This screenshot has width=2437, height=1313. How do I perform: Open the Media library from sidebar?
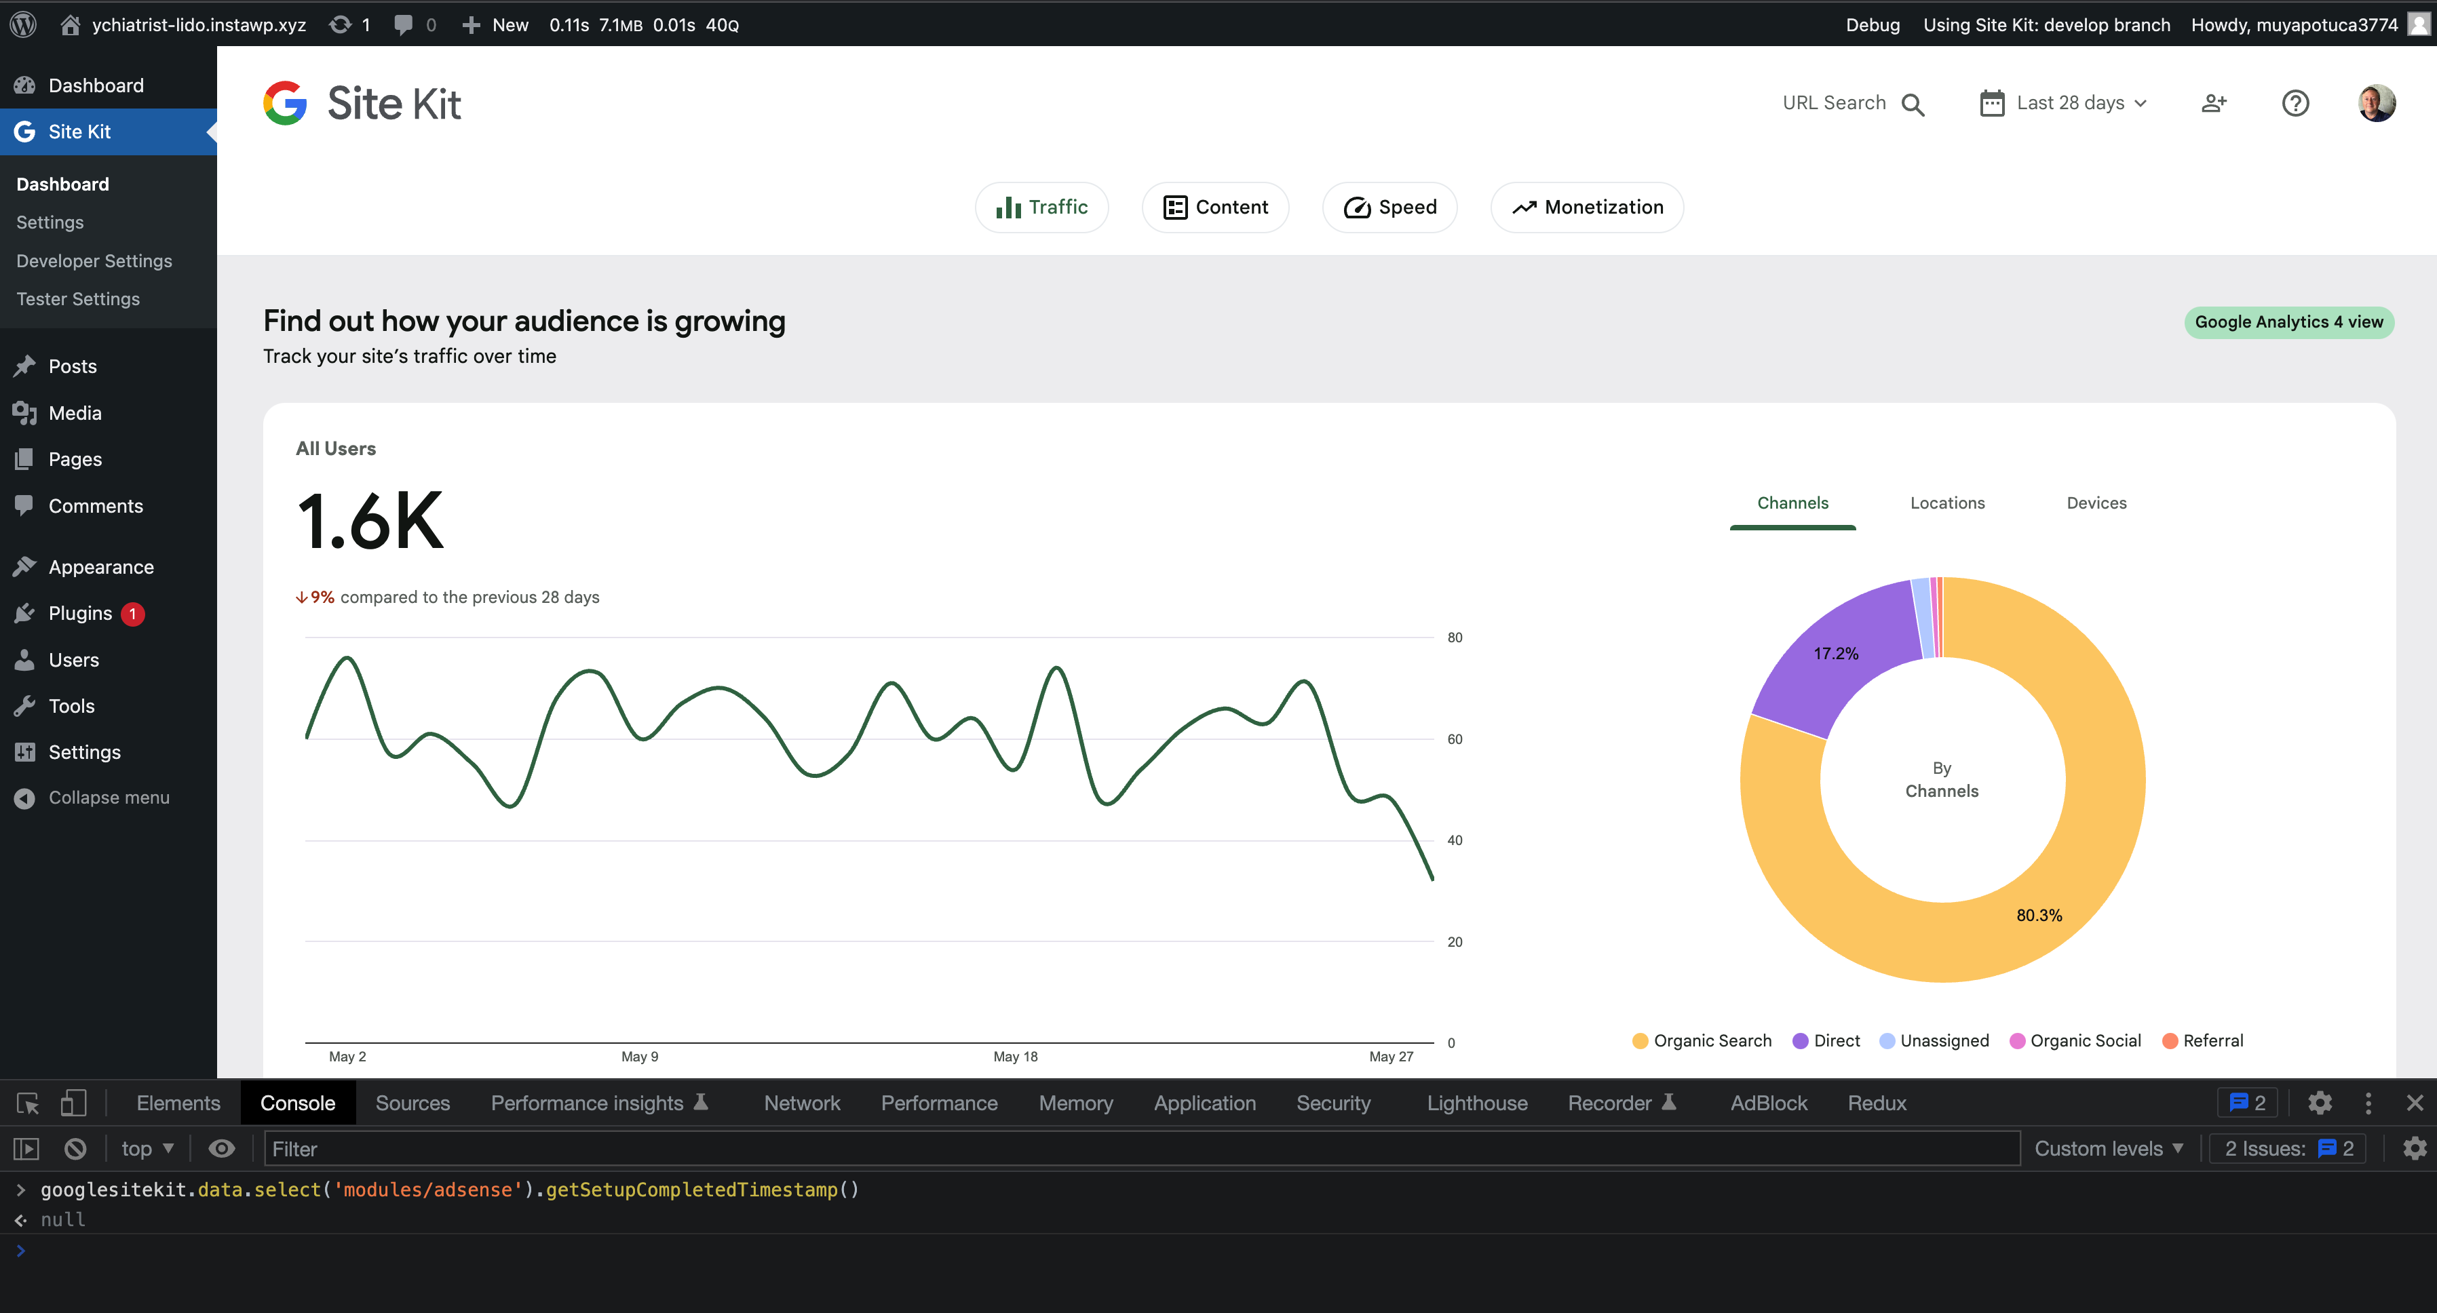[74, 412]
